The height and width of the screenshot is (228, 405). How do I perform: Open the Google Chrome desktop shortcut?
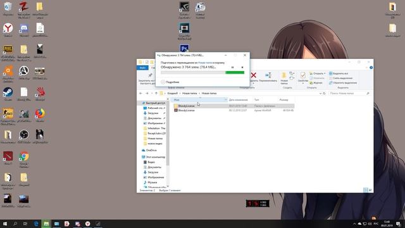tap(24, 160)
